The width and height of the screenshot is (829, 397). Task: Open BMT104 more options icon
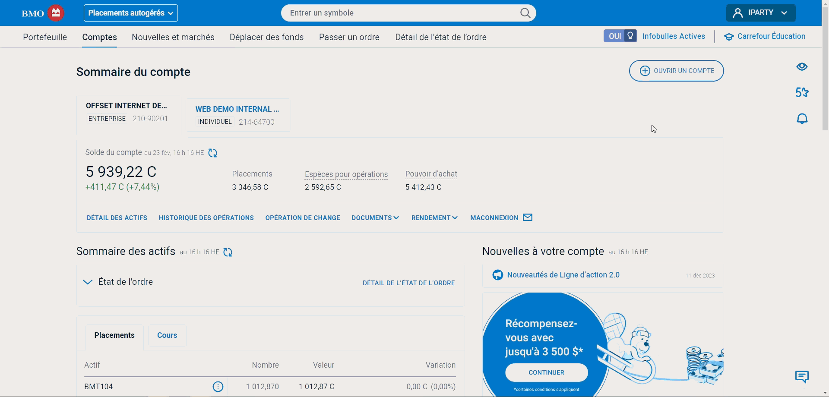tap(218, 387)
